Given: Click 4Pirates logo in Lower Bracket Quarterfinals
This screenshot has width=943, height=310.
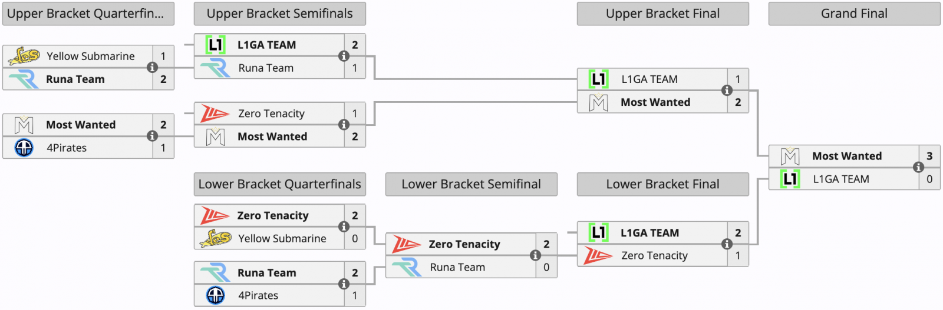Looking at the screenshot, I should pos(215,295).
